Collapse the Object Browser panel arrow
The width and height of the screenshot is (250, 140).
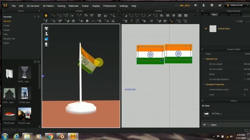pyautogui.click(x=202, y=11)
